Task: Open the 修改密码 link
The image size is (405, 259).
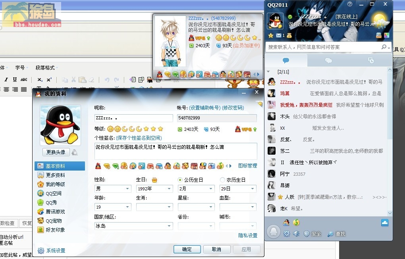Action: 233,108
